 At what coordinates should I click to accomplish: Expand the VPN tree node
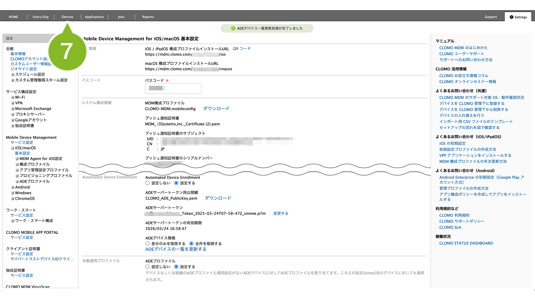13,103
